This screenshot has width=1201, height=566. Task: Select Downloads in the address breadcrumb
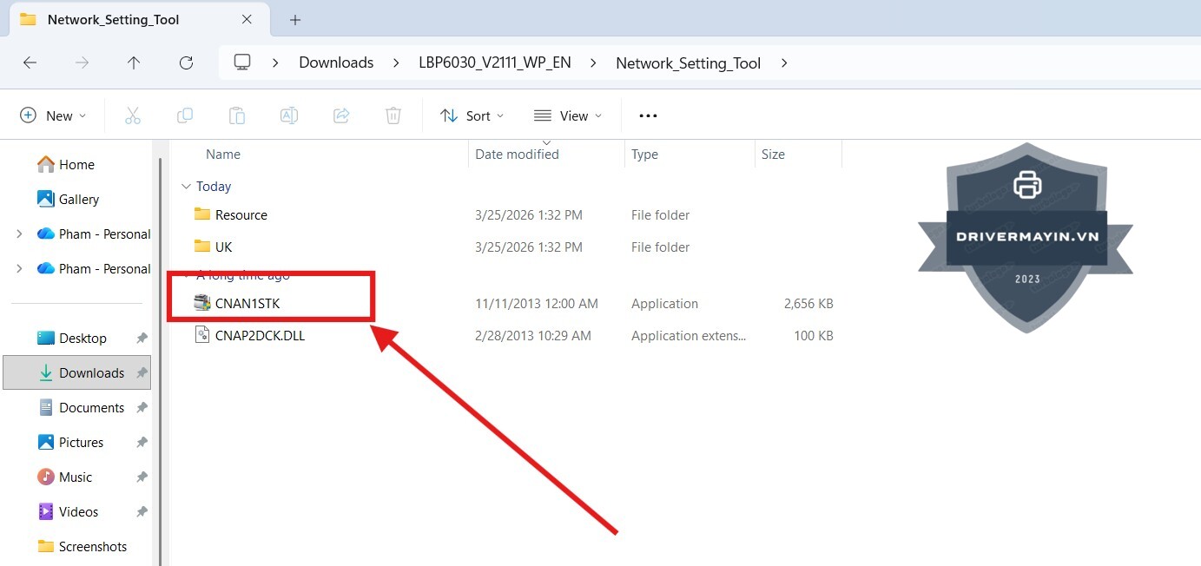336,63
